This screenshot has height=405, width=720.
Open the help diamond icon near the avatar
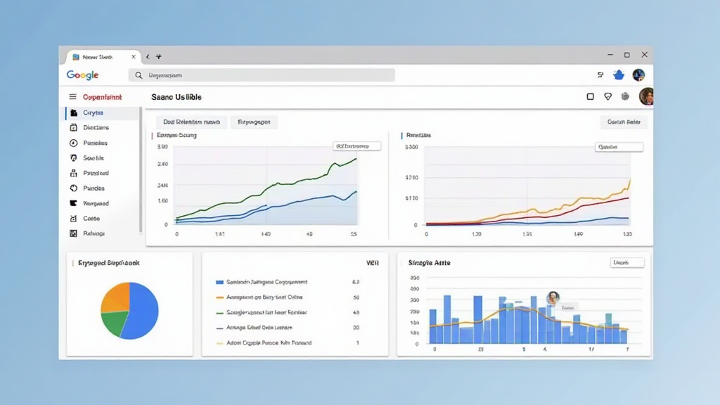point(607,96)
